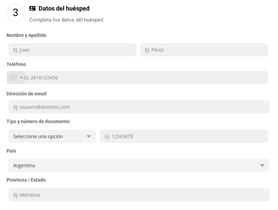Screen dimensions: 278x210
Task: Focus the last name field (Ej: Pérez)
Action: [204, 50]
